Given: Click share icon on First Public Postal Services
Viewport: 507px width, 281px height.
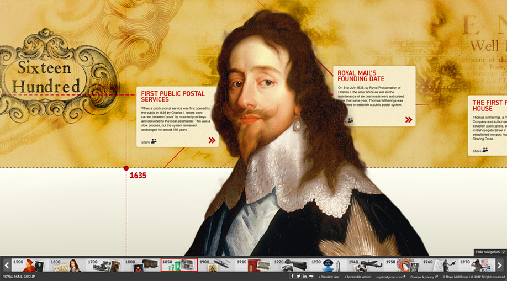Looking at the screenshot, I should 154,141.
